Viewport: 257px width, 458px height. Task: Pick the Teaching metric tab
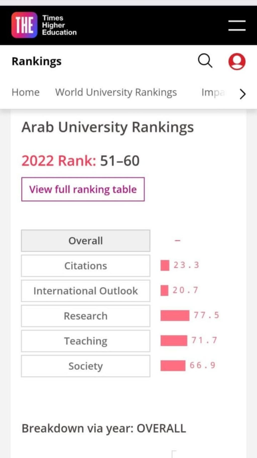pyautogui.click(x=86, y=341)
